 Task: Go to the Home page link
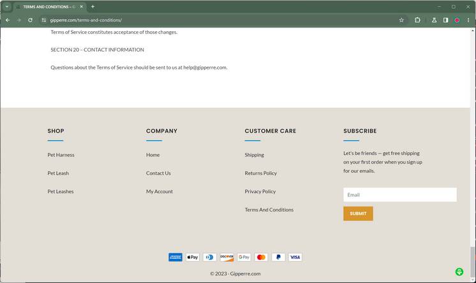tap(152, 155)
